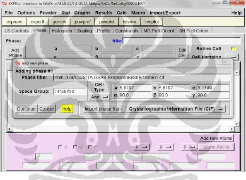Close the add new phase dialog
The height and width of the screenshot is (180, 246).
224,62
